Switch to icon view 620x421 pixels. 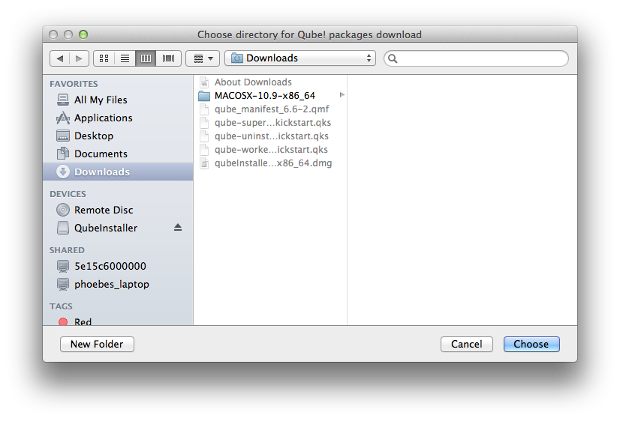click(x=104, y=58)
